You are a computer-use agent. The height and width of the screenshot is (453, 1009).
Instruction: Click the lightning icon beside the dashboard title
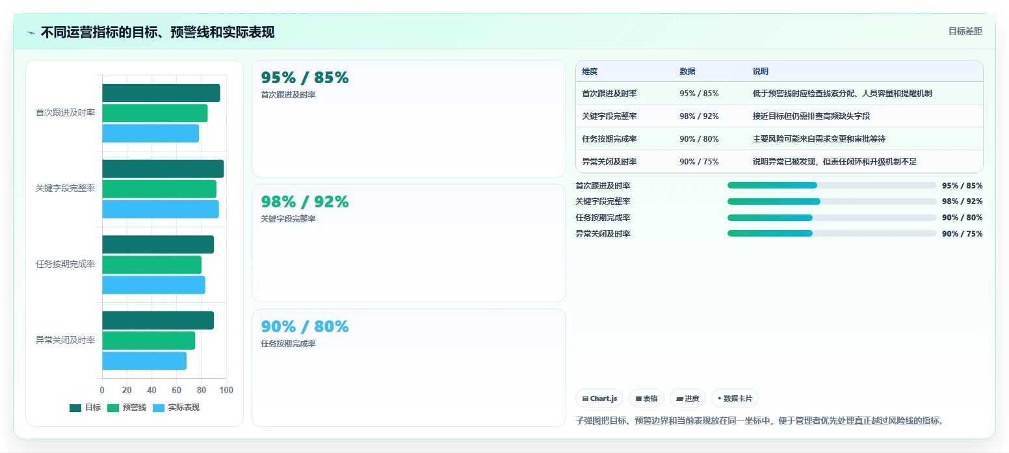(31, 32)
